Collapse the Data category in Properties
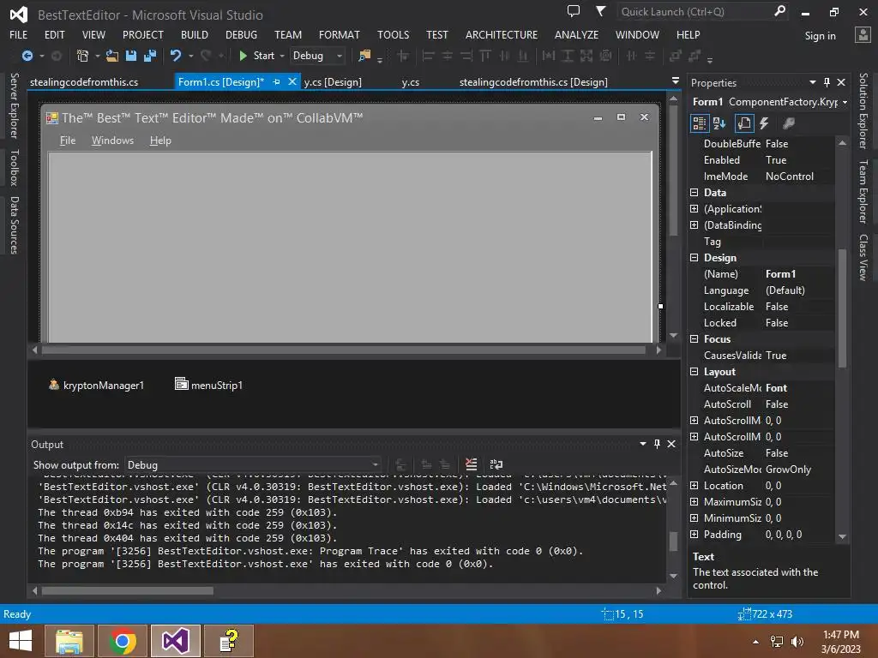Screen dimensions: 878x658 tap(695, 193)
